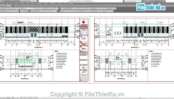
Task: Click the New drawing icon in quick access bar
Action: pos(2,1)
